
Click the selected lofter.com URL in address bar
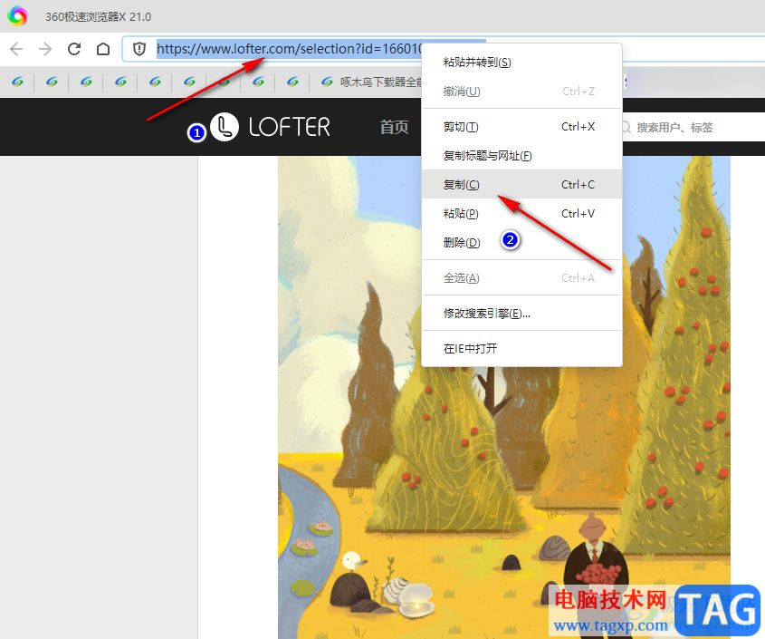(x=289, y=49)
